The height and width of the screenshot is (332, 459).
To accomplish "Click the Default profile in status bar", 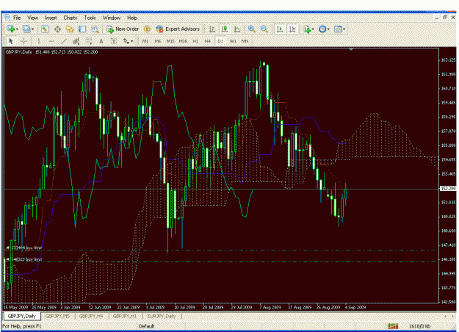I will click(x=146, y=326).
